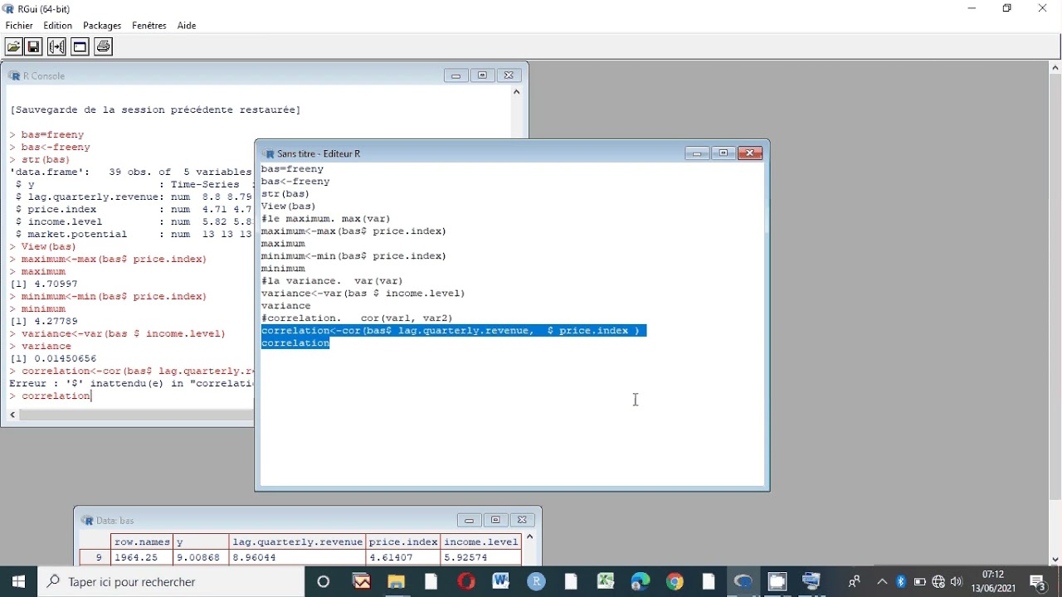Open Cortana circle icon on the taskbar
The width and height of the screenshot is (1062, 597).
(324, 582)
